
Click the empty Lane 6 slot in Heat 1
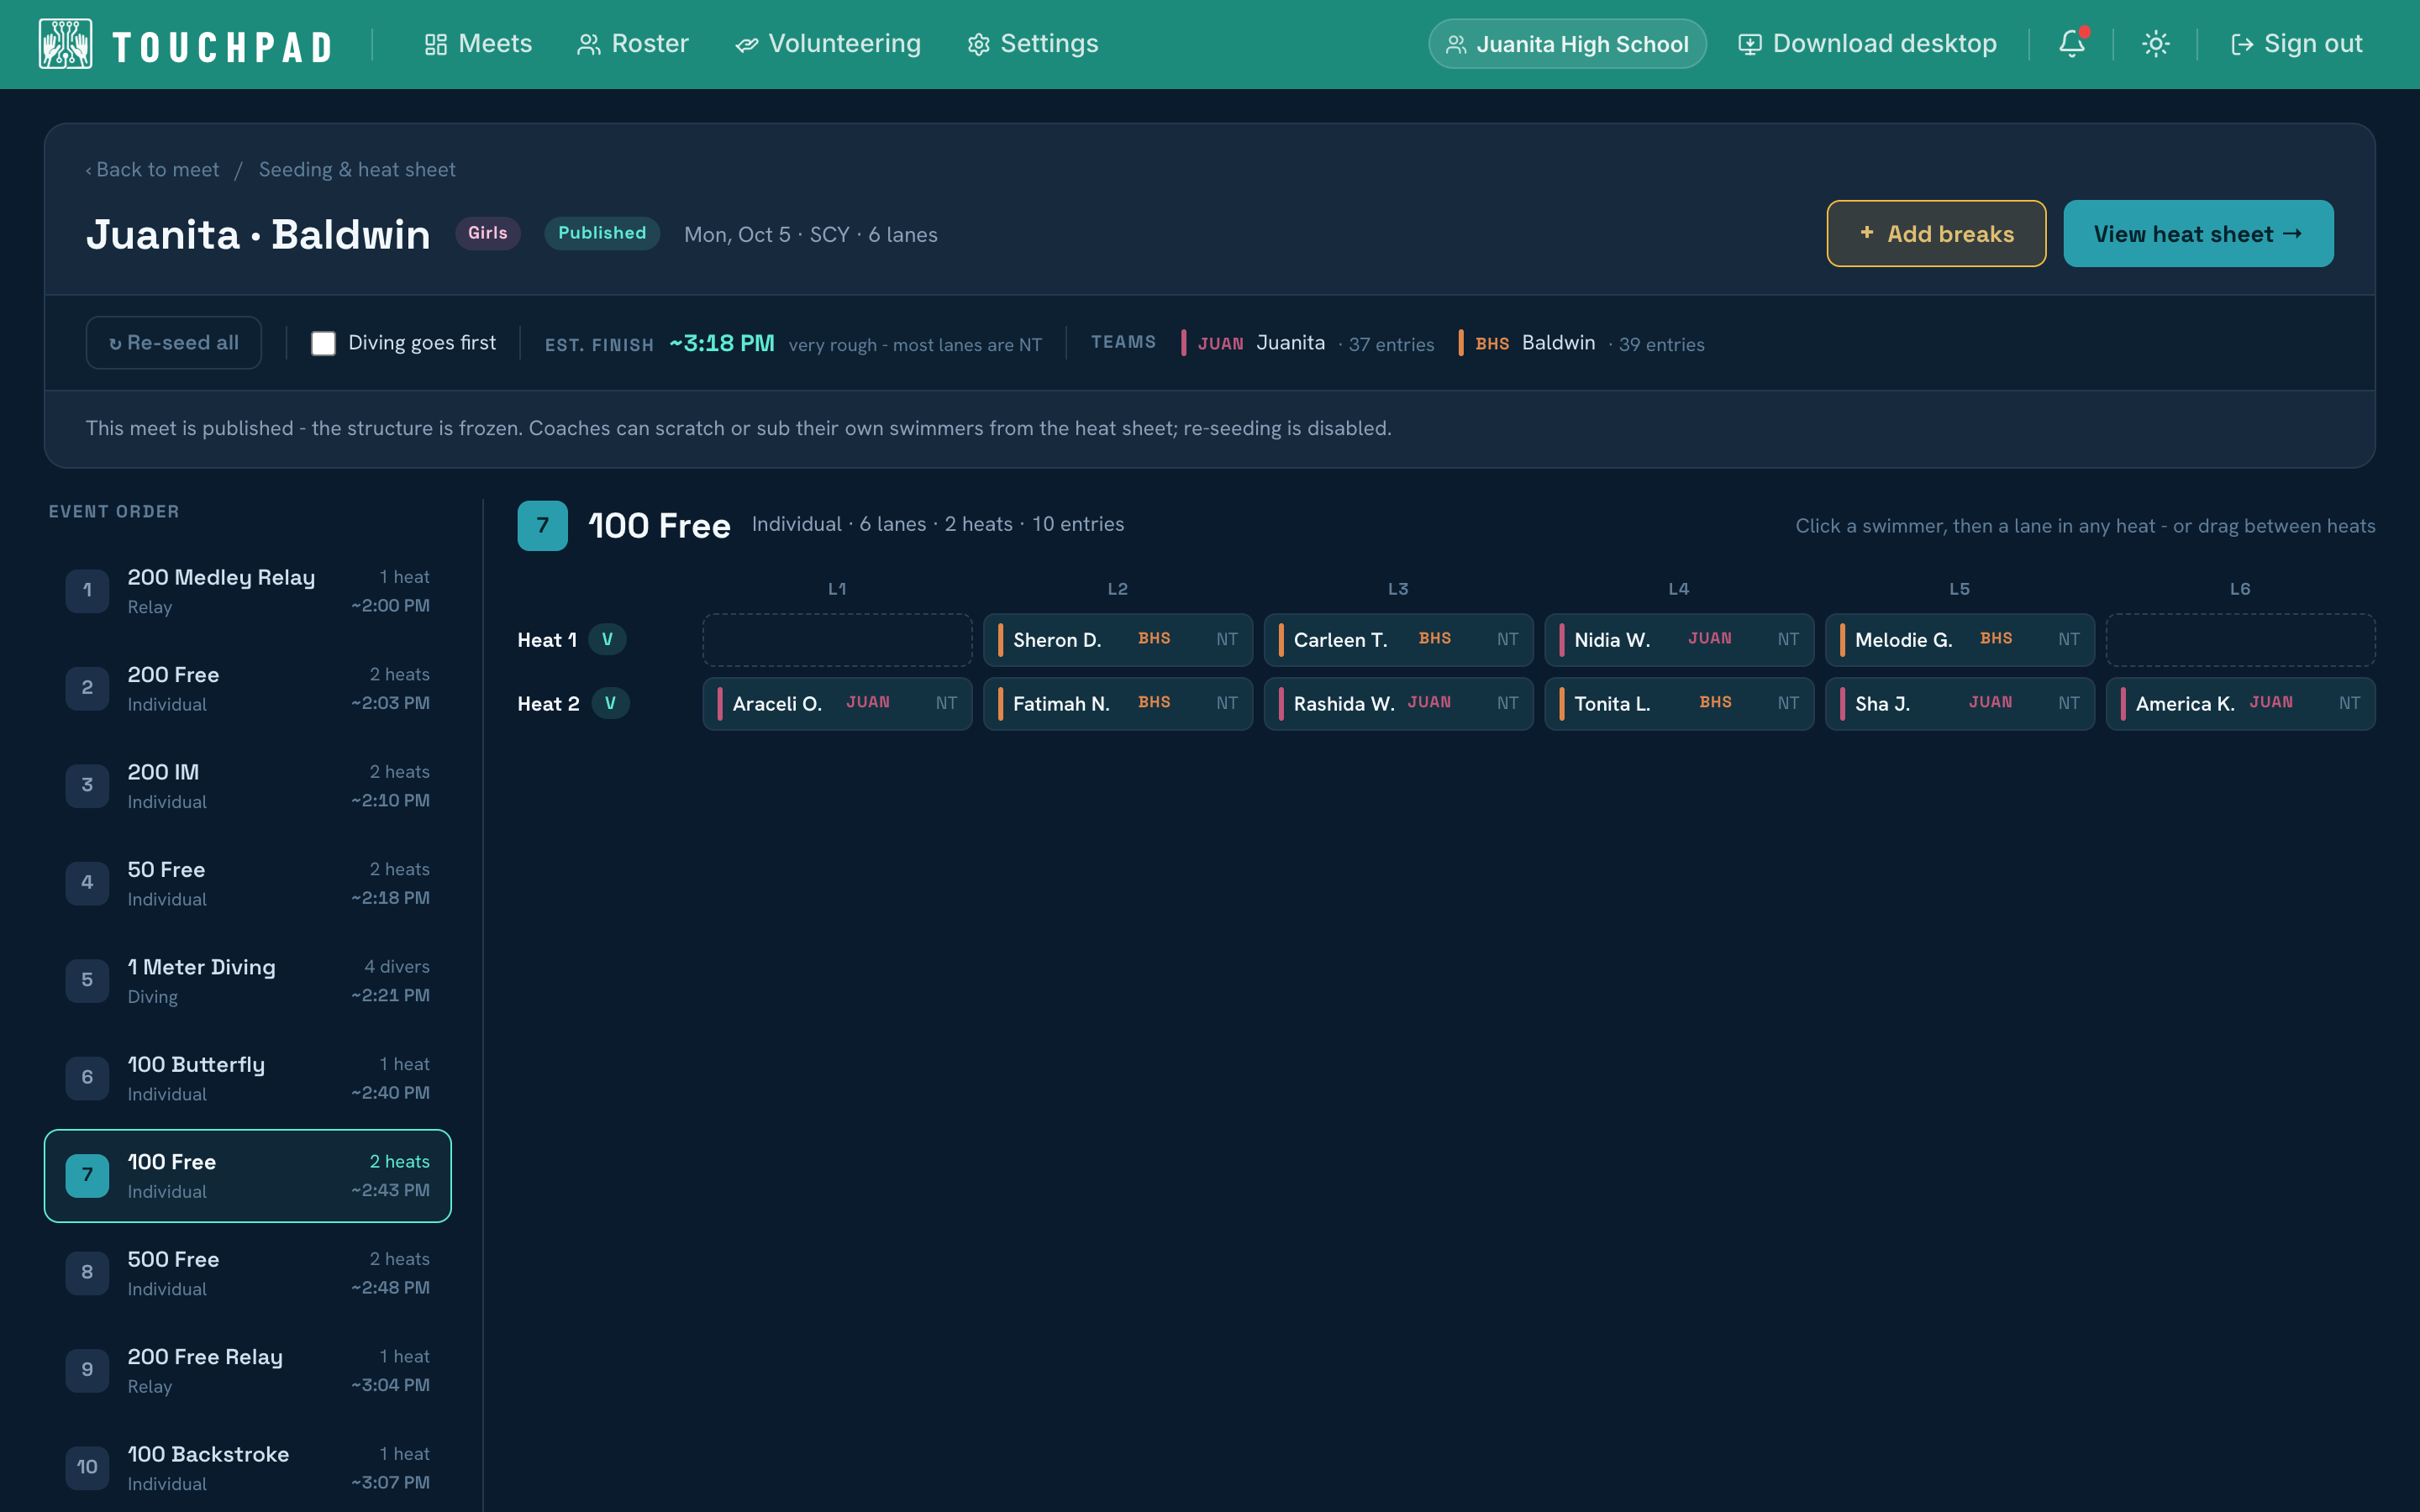pyautogui.click(x=2240, y=640)
